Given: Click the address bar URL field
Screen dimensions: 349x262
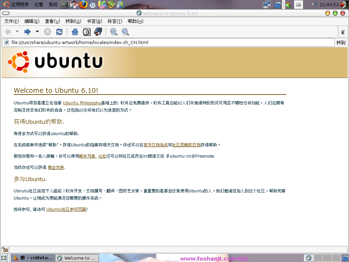Looking at the screenshot, I should (168, 42).
